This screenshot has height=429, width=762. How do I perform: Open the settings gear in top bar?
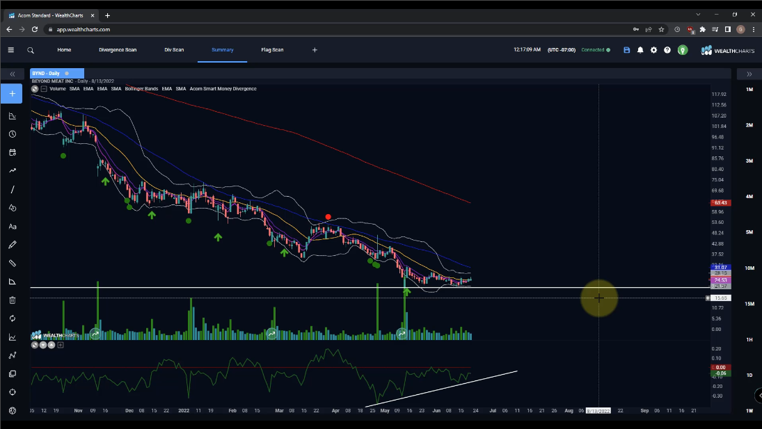coord(653,50)
